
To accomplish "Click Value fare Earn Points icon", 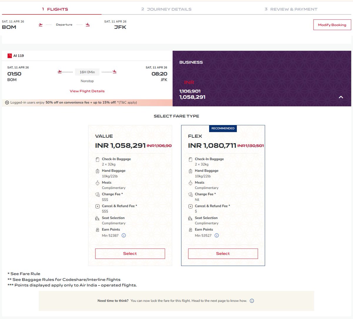I will (x=98, y=230).
